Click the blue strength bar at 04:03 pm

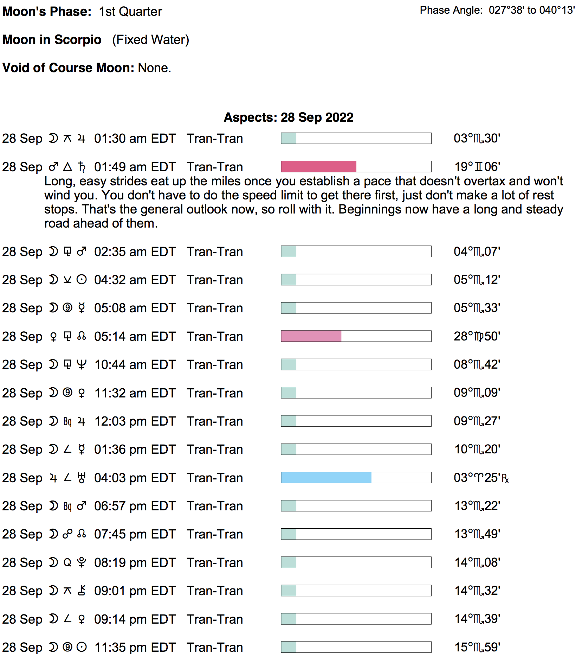[x=326, y=478]
